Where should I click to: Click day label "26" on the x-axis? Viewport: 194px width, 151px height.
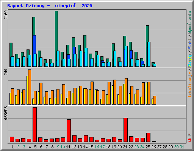153,147
